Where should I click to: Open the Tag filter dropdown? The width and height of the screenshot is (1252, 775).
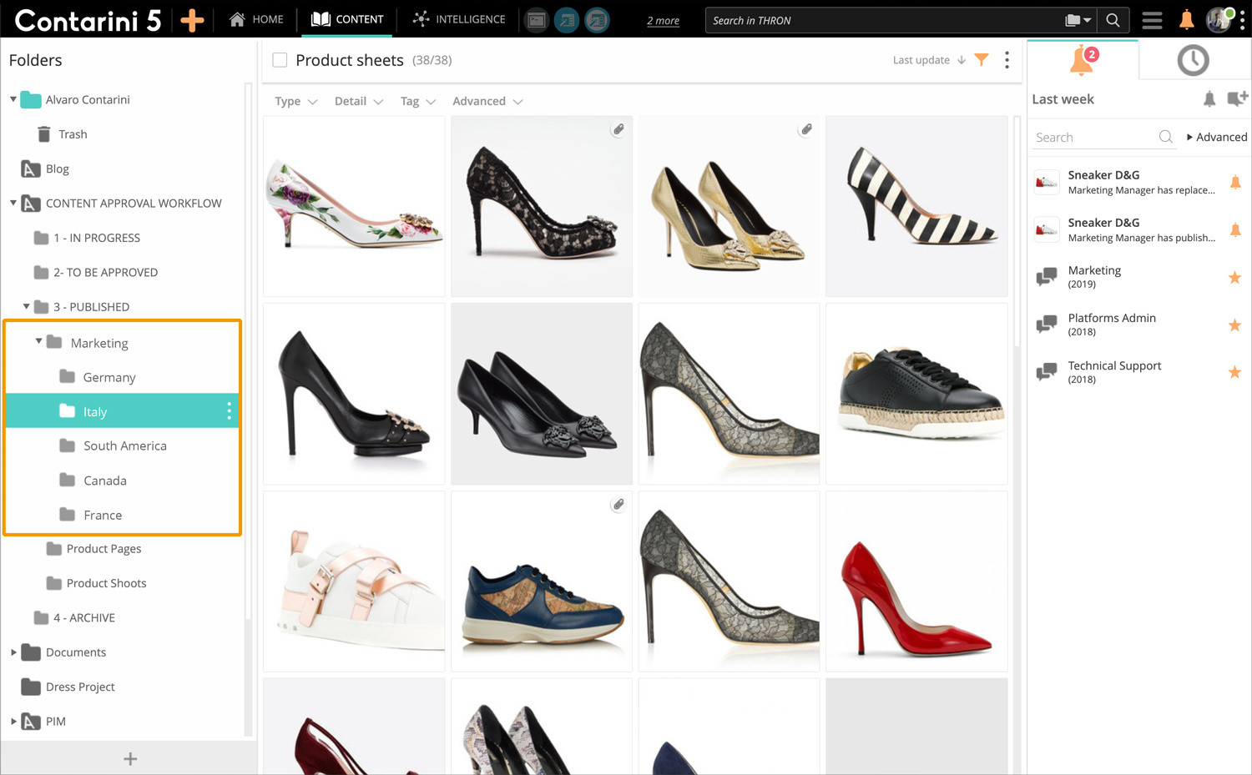pos(418,101)
